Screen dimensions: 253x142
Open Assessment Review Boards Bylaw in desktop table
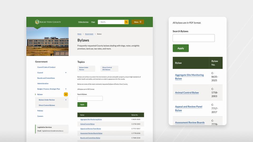click(x=91, y=133)
